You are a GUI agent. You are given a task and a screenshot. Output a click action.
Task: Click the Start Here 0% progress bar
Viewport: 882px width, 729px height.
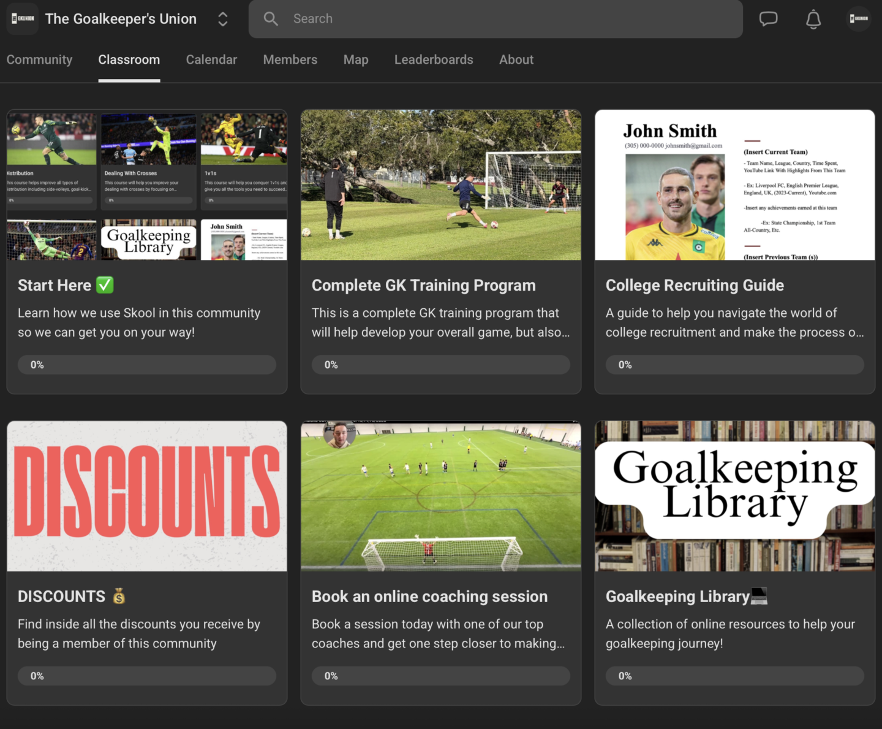coord(147,365)
